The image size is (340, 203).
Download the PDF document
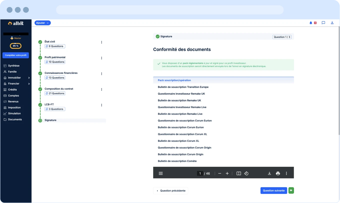coord(269,173)
